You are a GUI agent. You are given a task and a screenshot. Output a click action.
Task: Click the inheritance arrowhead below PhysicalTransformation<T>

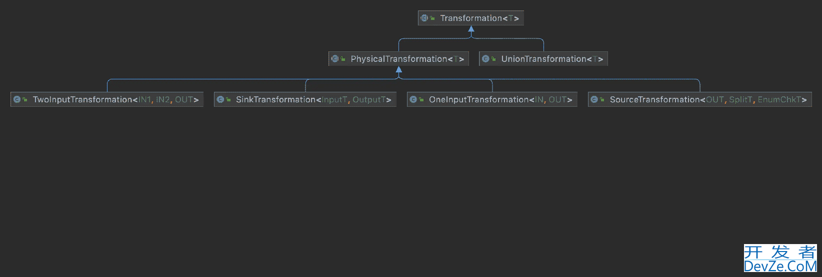[x=398, y=70]
